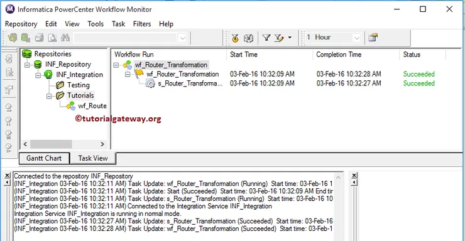The height and width of the screenshot is (241, 465).
Task: Click the open-book toolbar icon
Action: (x=248, y=38)
